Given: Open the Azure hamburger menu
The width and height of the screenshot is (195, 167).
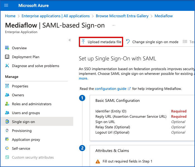Looking at the screenshot, I should [x=6, y=6].
